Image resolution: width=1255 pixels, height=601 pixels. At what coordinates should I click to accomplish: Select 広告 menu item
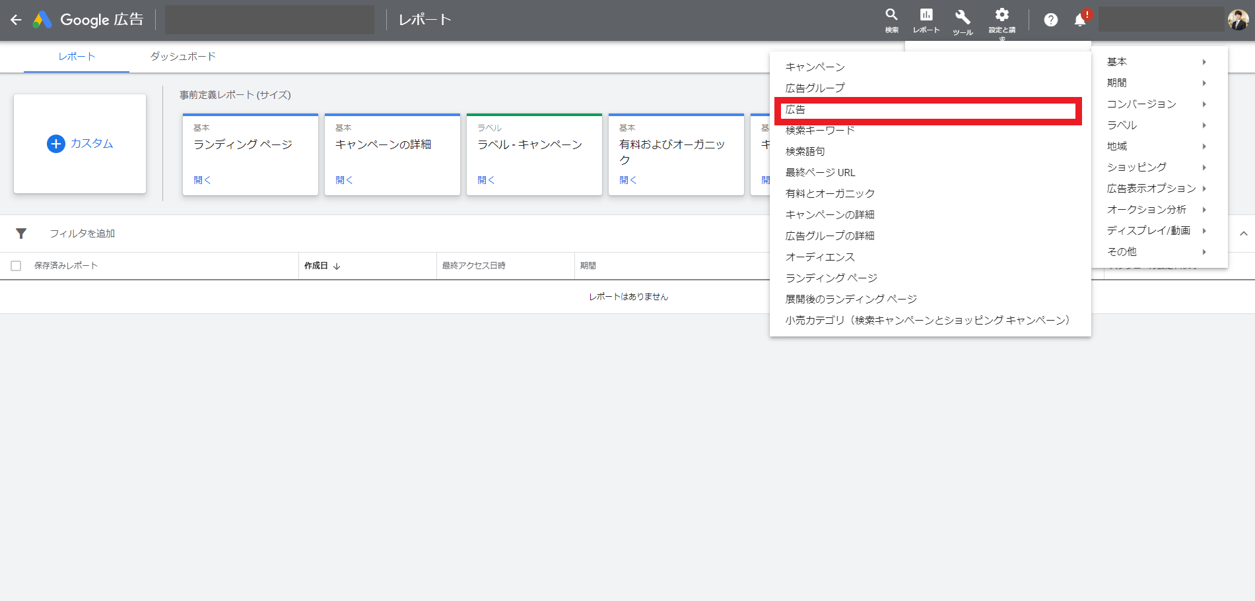pyautogui.click(x=930, y=110)
